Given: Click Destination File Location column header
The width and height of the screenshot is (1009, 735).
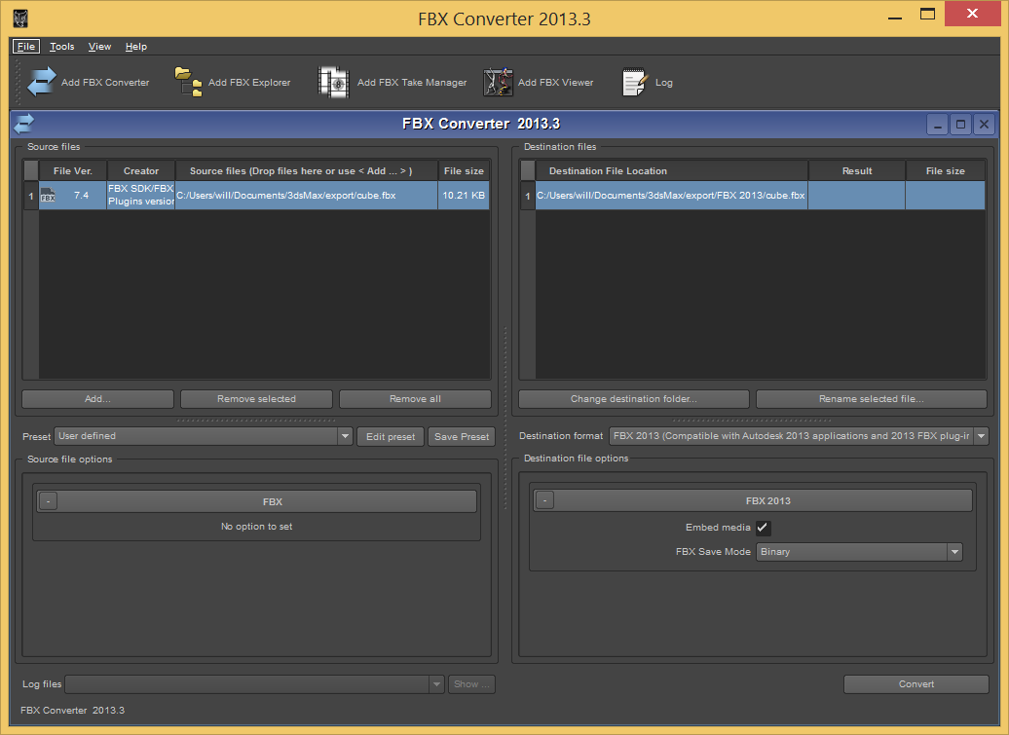Looking at the screenshot, I should click(x=672, y=171).
